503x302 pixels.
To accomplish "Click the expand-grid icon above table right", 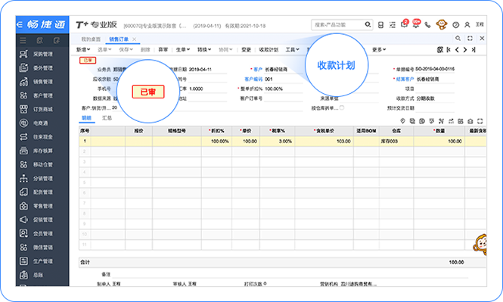I will coord(480,121).
